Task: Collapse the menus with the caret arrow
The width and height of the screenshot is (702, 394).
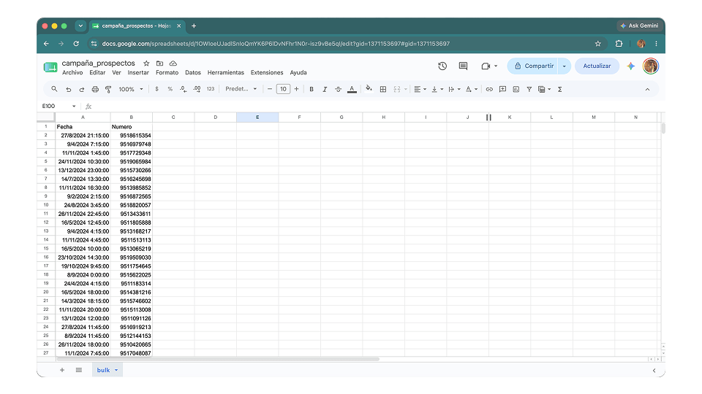Action: coord(647,89)
